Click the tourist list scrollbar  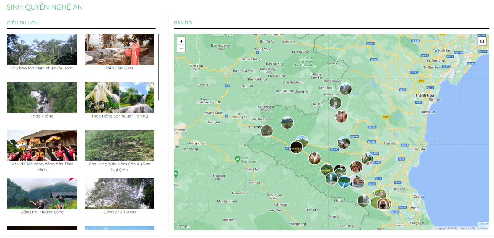159,67
